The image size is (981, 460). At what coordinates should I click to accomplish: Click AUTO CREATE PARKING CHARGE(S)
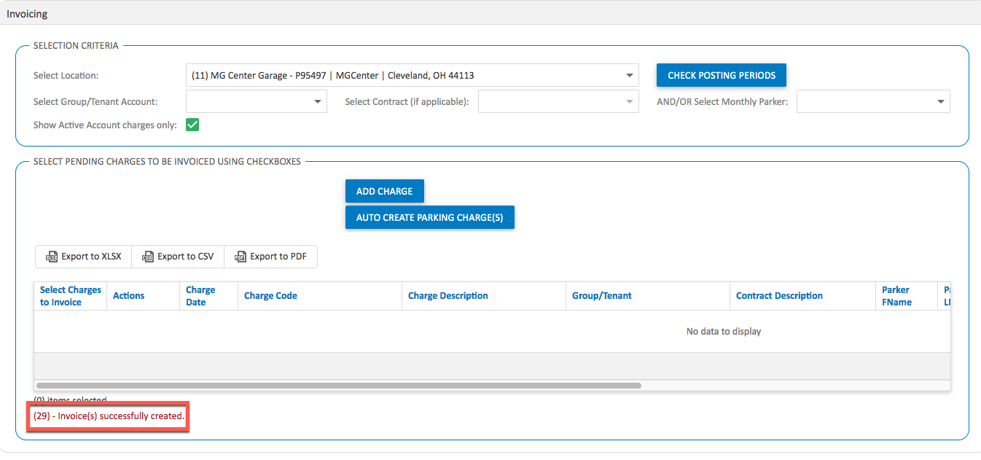[429, 217]
